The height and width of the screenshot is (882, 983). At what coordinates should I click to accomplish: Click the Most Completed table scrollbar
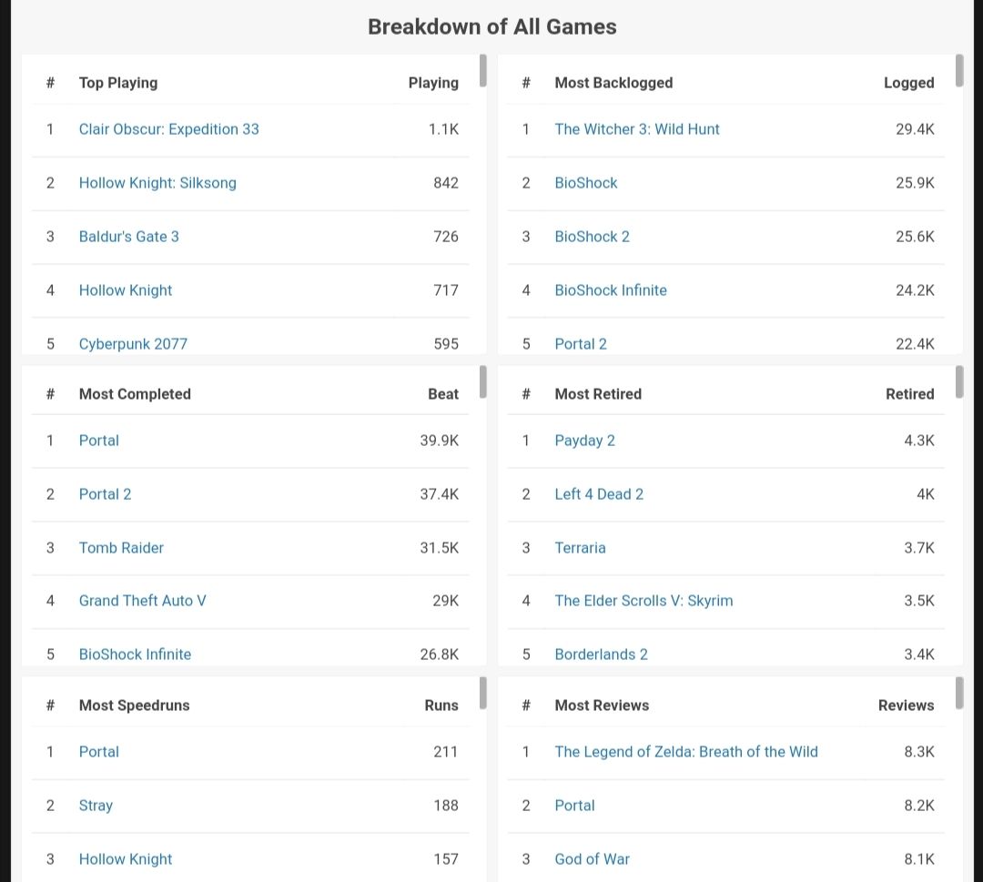(483, 382)
